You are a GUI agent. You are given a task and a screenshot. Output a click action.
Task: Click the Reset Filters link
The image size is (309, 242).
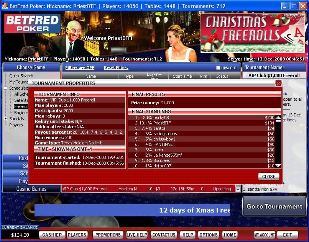pos(116,68)
